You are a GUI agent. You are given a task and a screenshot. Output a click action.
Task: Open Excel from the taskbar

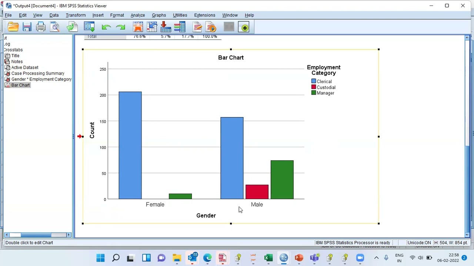(268, 258)
